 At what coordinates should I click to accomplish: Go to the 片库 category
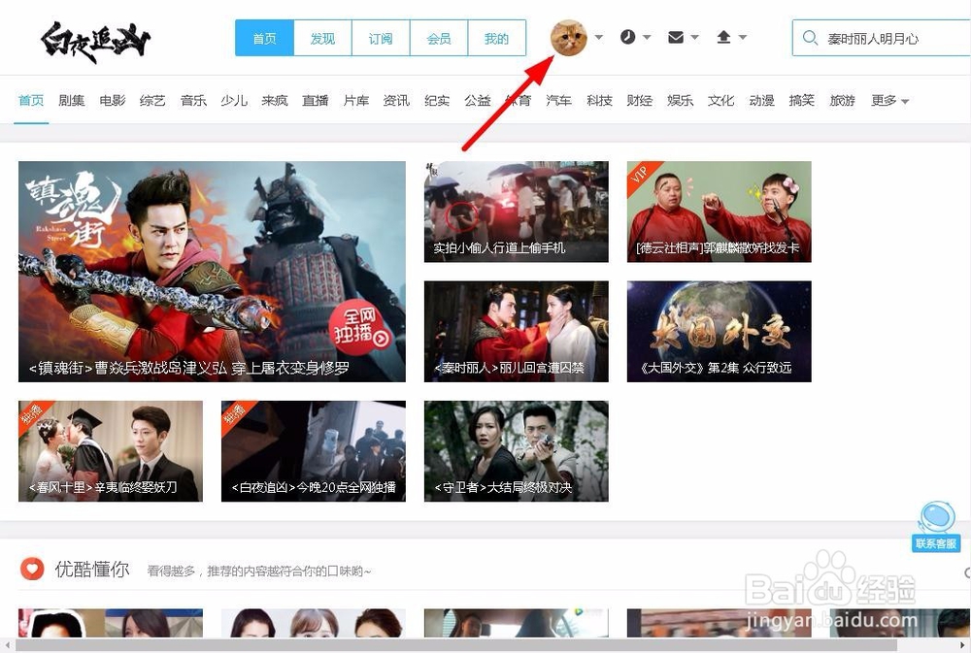356,100
